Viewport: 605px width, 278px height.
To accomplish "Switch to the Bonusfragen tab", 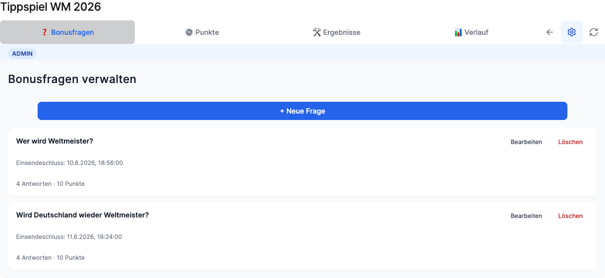I will tap(68, 32).
